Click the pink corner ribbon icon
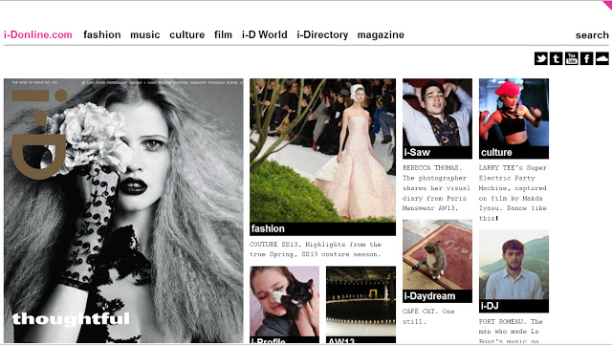The height and width of the screenshot is (345, 612). click(x=607, y=5)
